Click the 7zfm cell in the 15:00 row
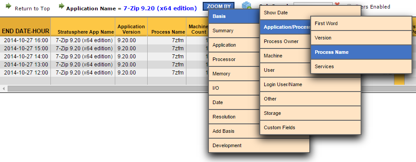Screen dimensions: 416x162 point(167,48)
